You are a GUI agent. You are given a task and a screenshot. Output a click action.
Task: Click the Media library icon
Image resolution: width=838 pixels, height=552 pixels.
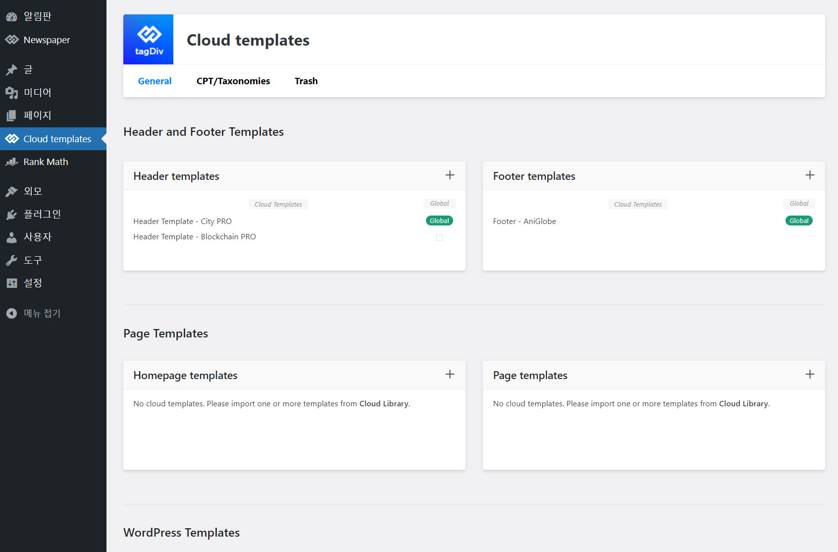coord(12,93)
